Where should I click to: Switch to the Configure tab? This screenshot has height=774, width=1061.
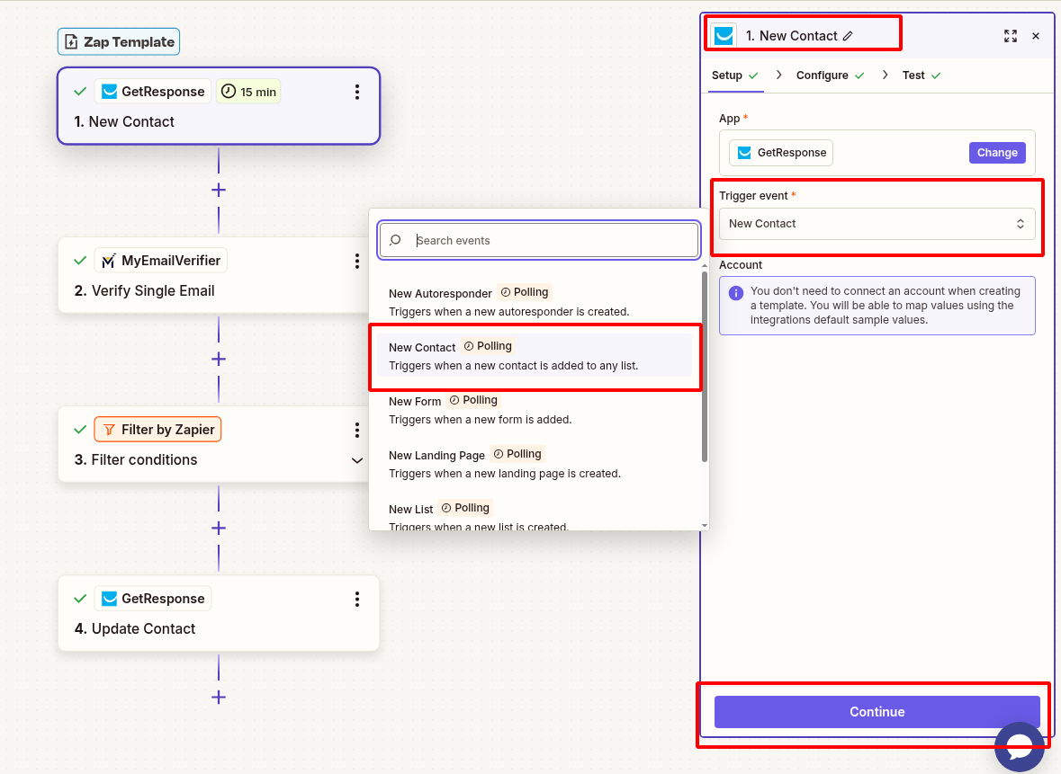823,76
